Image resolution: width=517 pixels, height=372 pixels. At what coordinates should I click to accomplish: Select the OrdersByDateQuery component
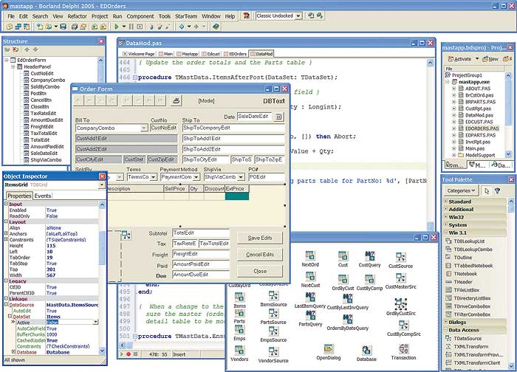pyautogui.click(x=348, y=319)
